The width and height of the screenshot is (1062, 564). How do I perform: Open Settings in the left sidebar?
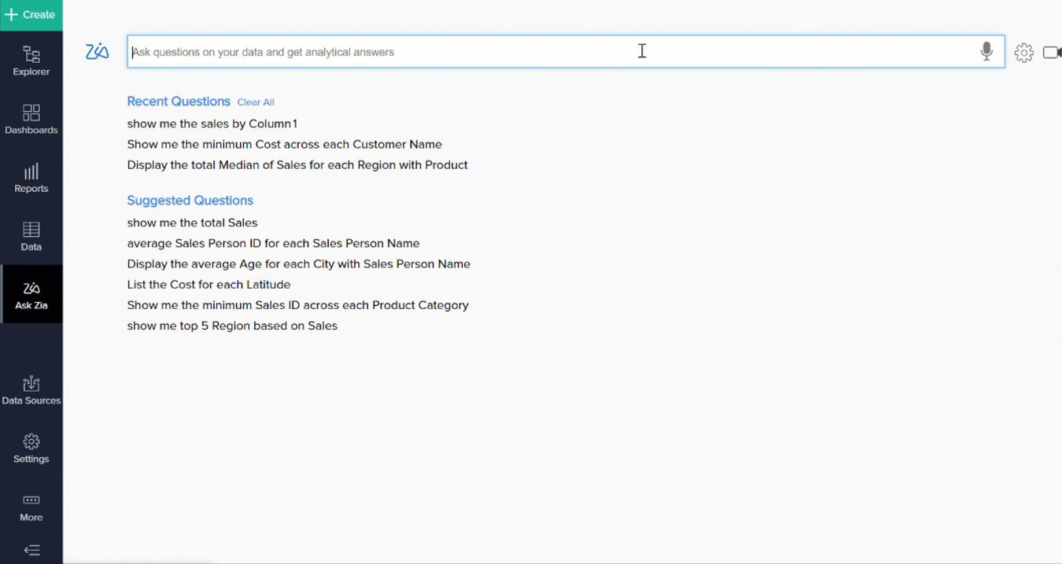coord(31,448)
